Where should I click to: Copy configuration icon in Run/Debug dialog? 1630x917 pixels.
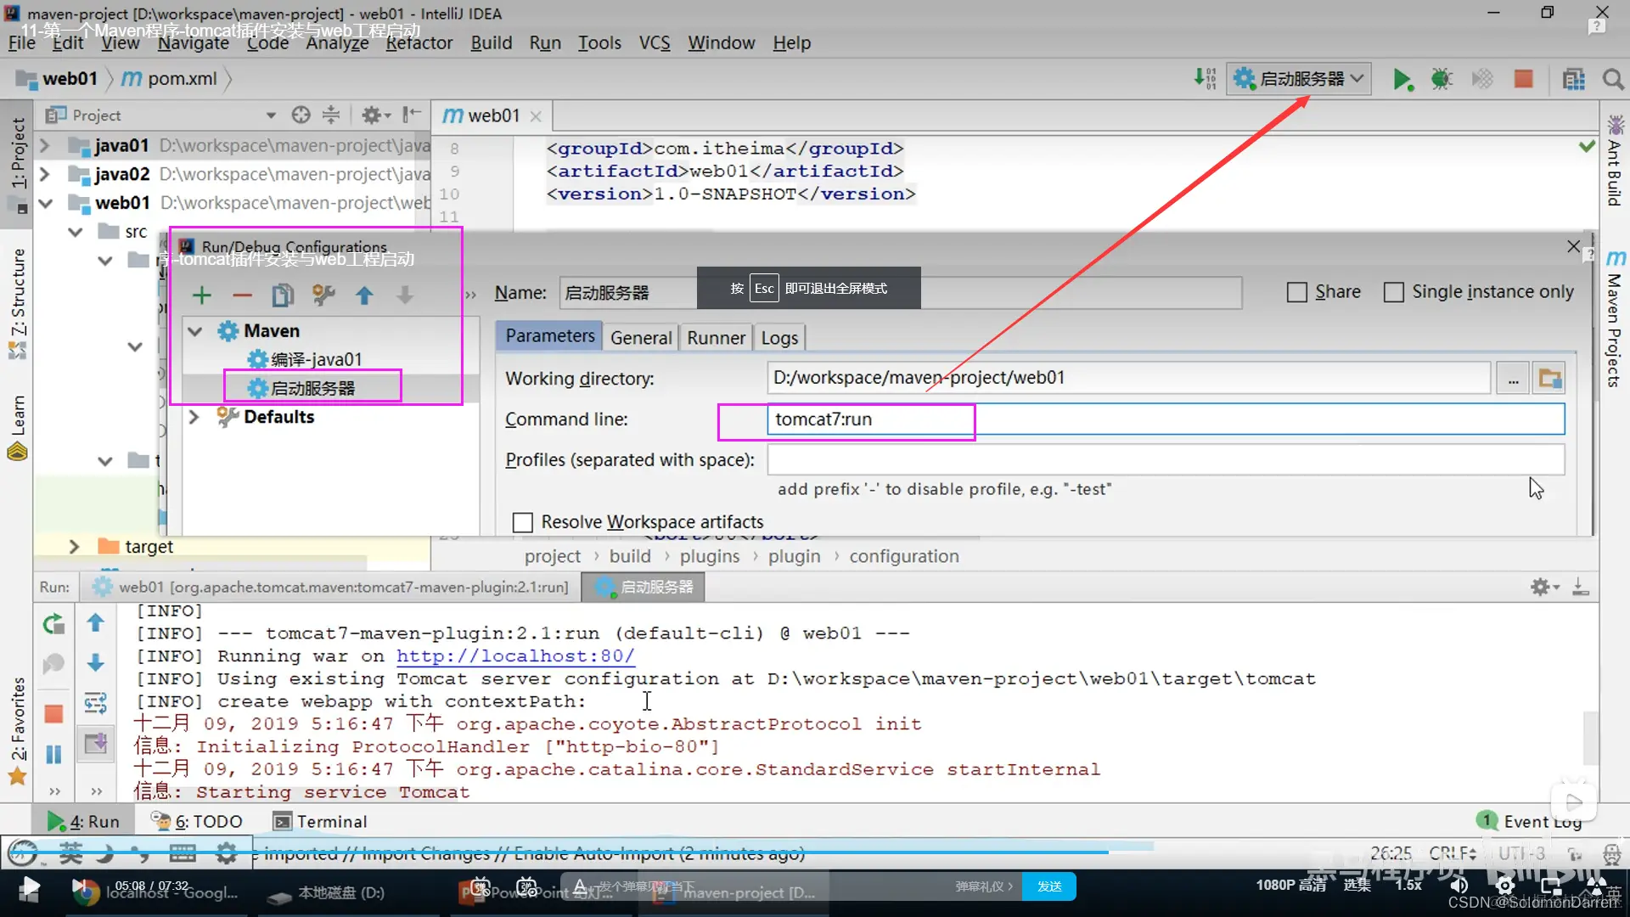[x=283, y=295]
